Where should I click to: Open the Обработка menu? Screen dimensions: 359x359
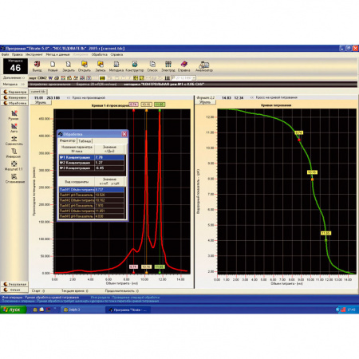100,54
